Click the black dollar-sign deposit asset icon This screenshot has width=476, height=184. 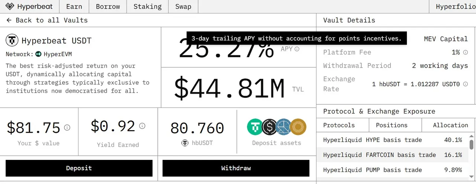point(269,127)
